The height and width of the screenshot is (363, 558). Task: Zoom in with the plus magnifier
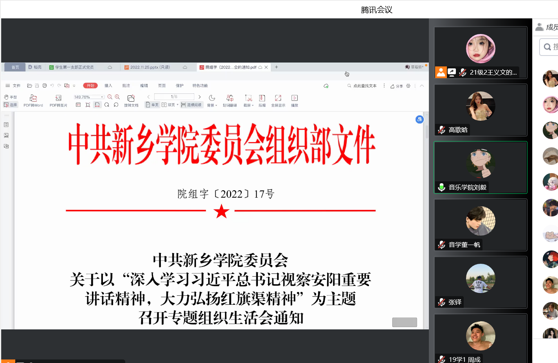tap(117, 97)
